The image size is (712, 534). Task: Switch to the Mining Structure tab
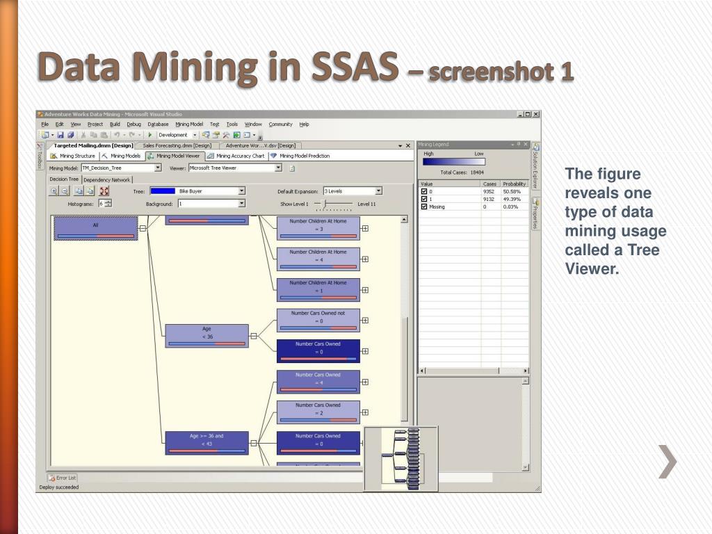point(73,156)
